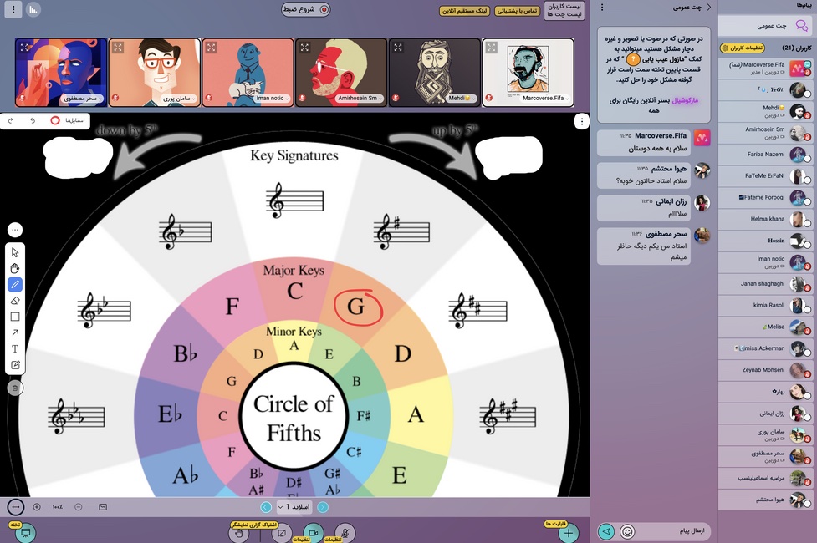
Task: Pick the text tool on whiteboard
Action: coord(15,348)
